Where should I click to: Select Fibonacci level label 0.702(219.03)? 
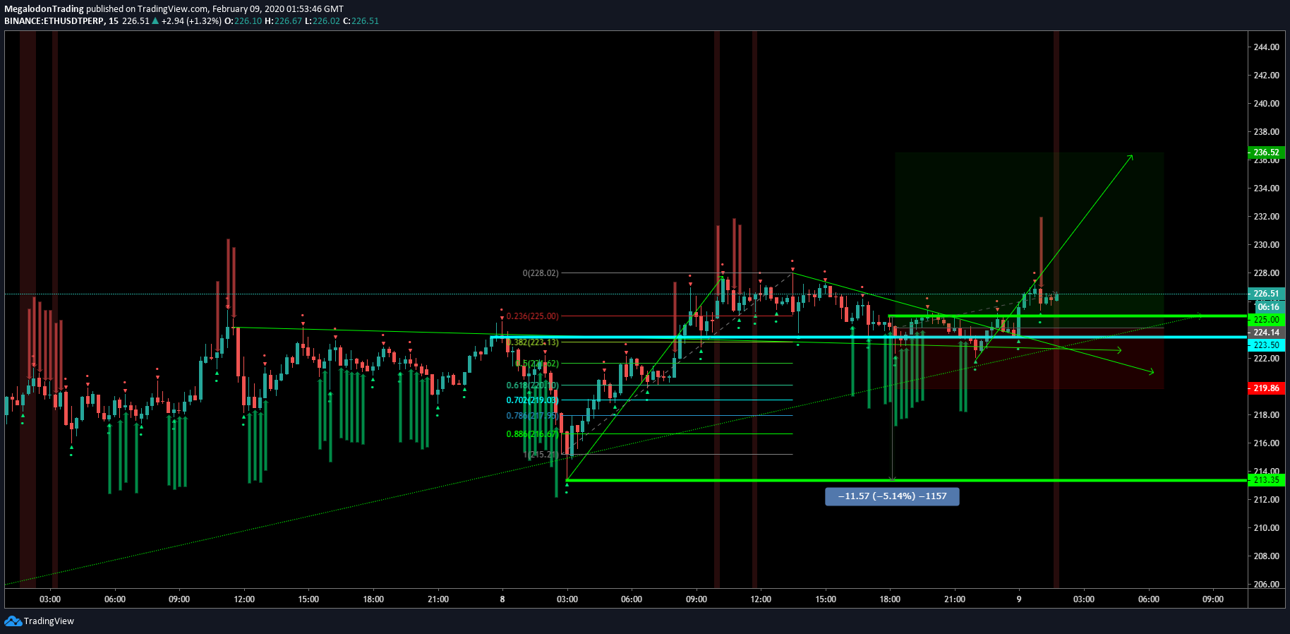(532, 400)
